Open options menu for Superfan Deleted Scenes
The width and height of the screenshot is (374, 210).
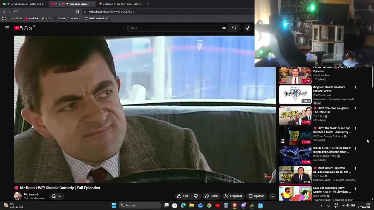(x=356, y=169)
